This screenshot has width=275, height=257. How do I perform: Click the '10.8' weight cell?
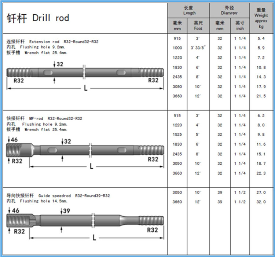261,67
